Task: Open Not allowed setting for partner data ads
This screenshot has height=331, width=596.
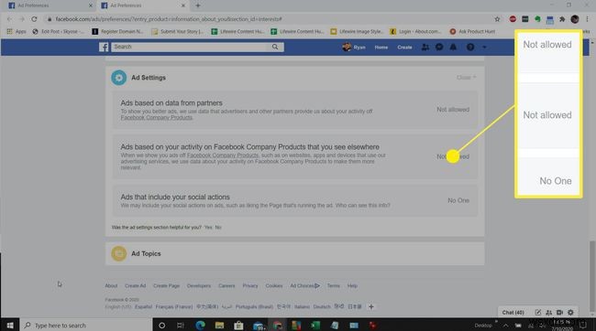Action: (453, 110)
